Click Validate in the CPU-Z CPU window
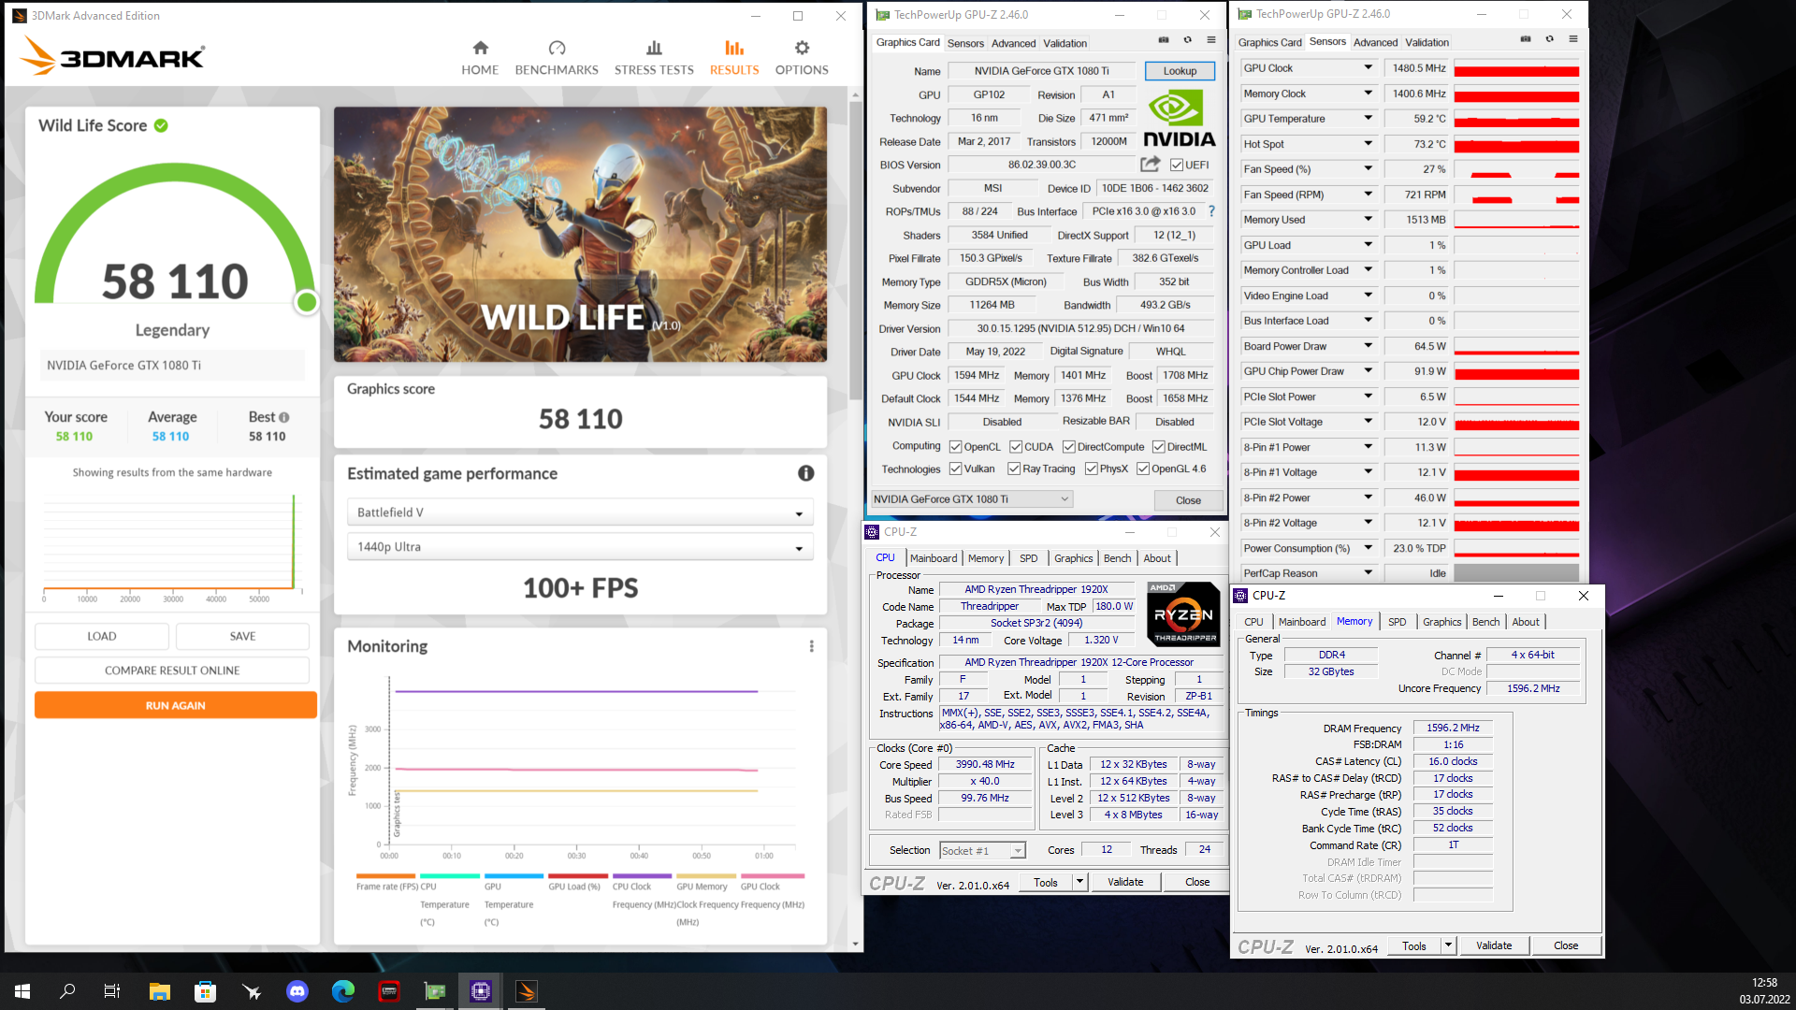 point(1125,882)
